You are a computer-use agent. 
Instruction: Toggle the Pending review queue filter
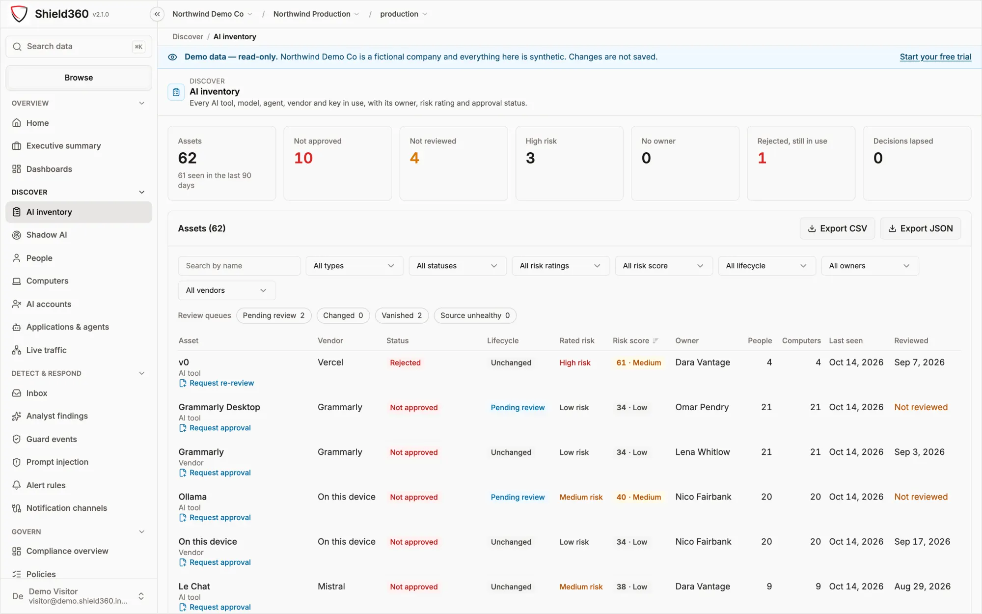pos(273,315)
